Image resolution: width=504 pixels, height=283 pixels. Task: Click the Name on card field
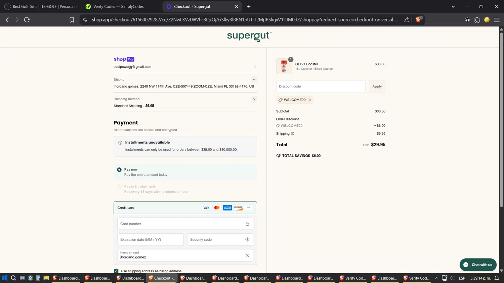coord(185,255)
